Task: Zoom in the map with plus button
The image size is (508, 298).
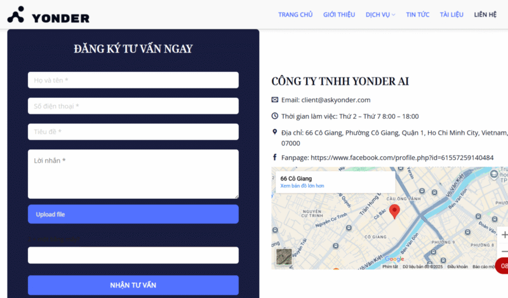Action: point(504,234)
